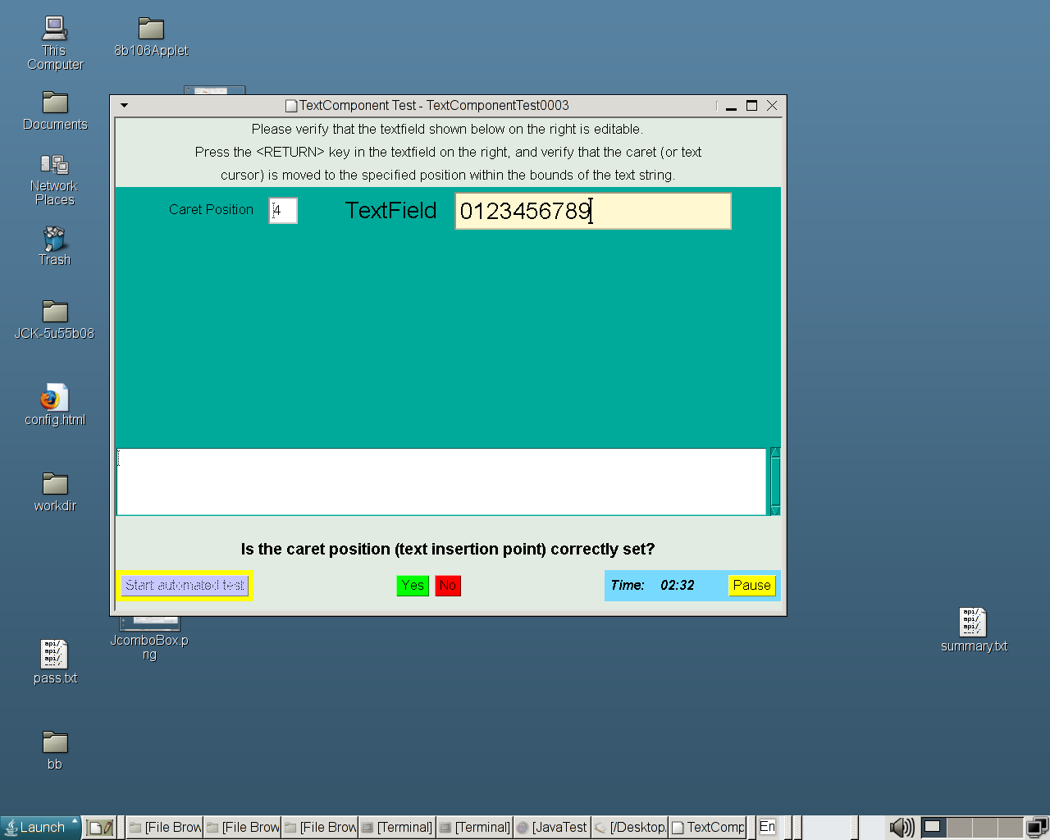Switch to the JavaTest taskbar item
The width and height of the screenshot is (1050, 840).
(x=552, y=827)
